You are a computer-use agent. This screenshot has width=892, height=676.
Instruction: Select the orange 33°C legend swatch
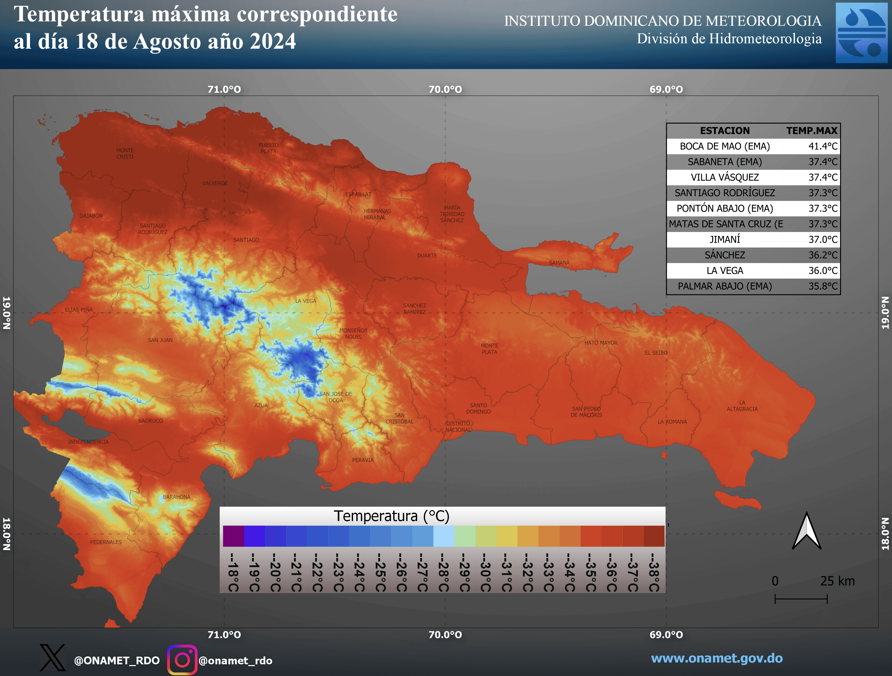549,536
